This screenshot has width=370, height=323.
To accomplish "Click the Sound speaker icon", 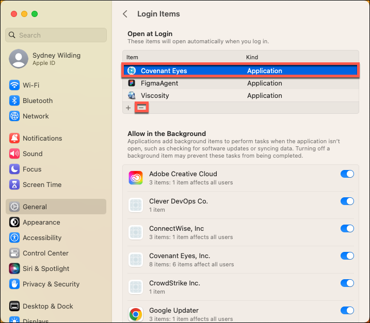I will (14, 154).
